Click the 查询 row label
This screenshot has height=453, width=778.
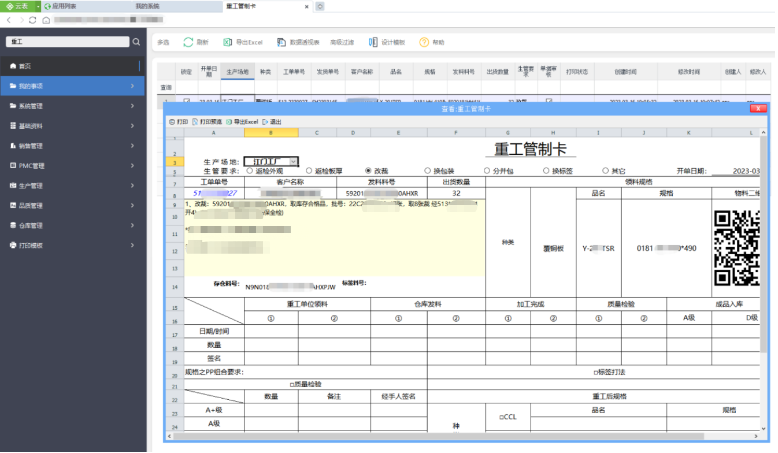click(x=166, y=87)
